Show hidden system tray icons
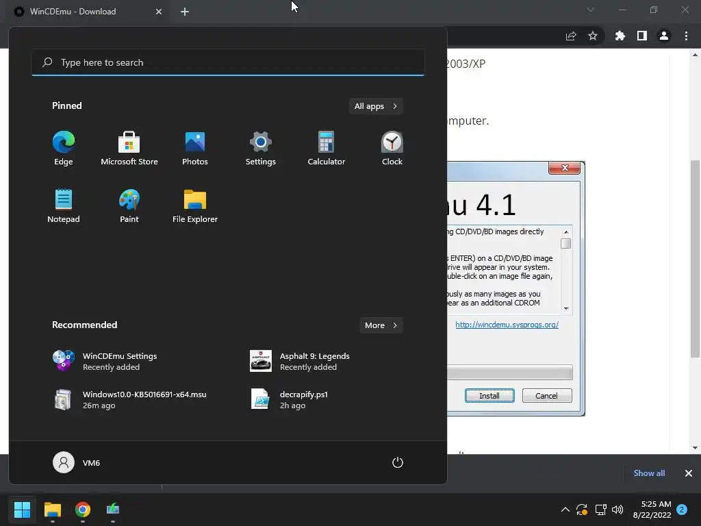The image size is (701, 526). 565,510
